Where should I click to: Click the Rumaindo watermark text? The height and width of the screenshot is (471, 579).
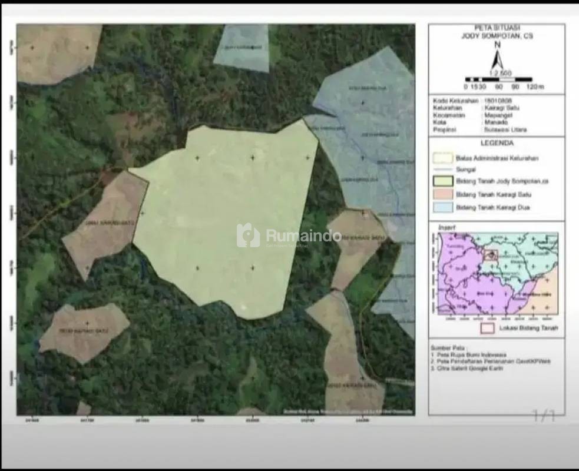303,236
